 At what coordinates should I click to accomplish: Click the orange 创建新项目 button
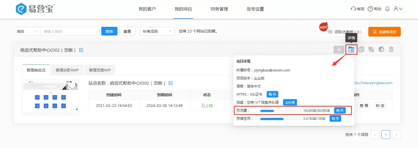tap(385, 32)
